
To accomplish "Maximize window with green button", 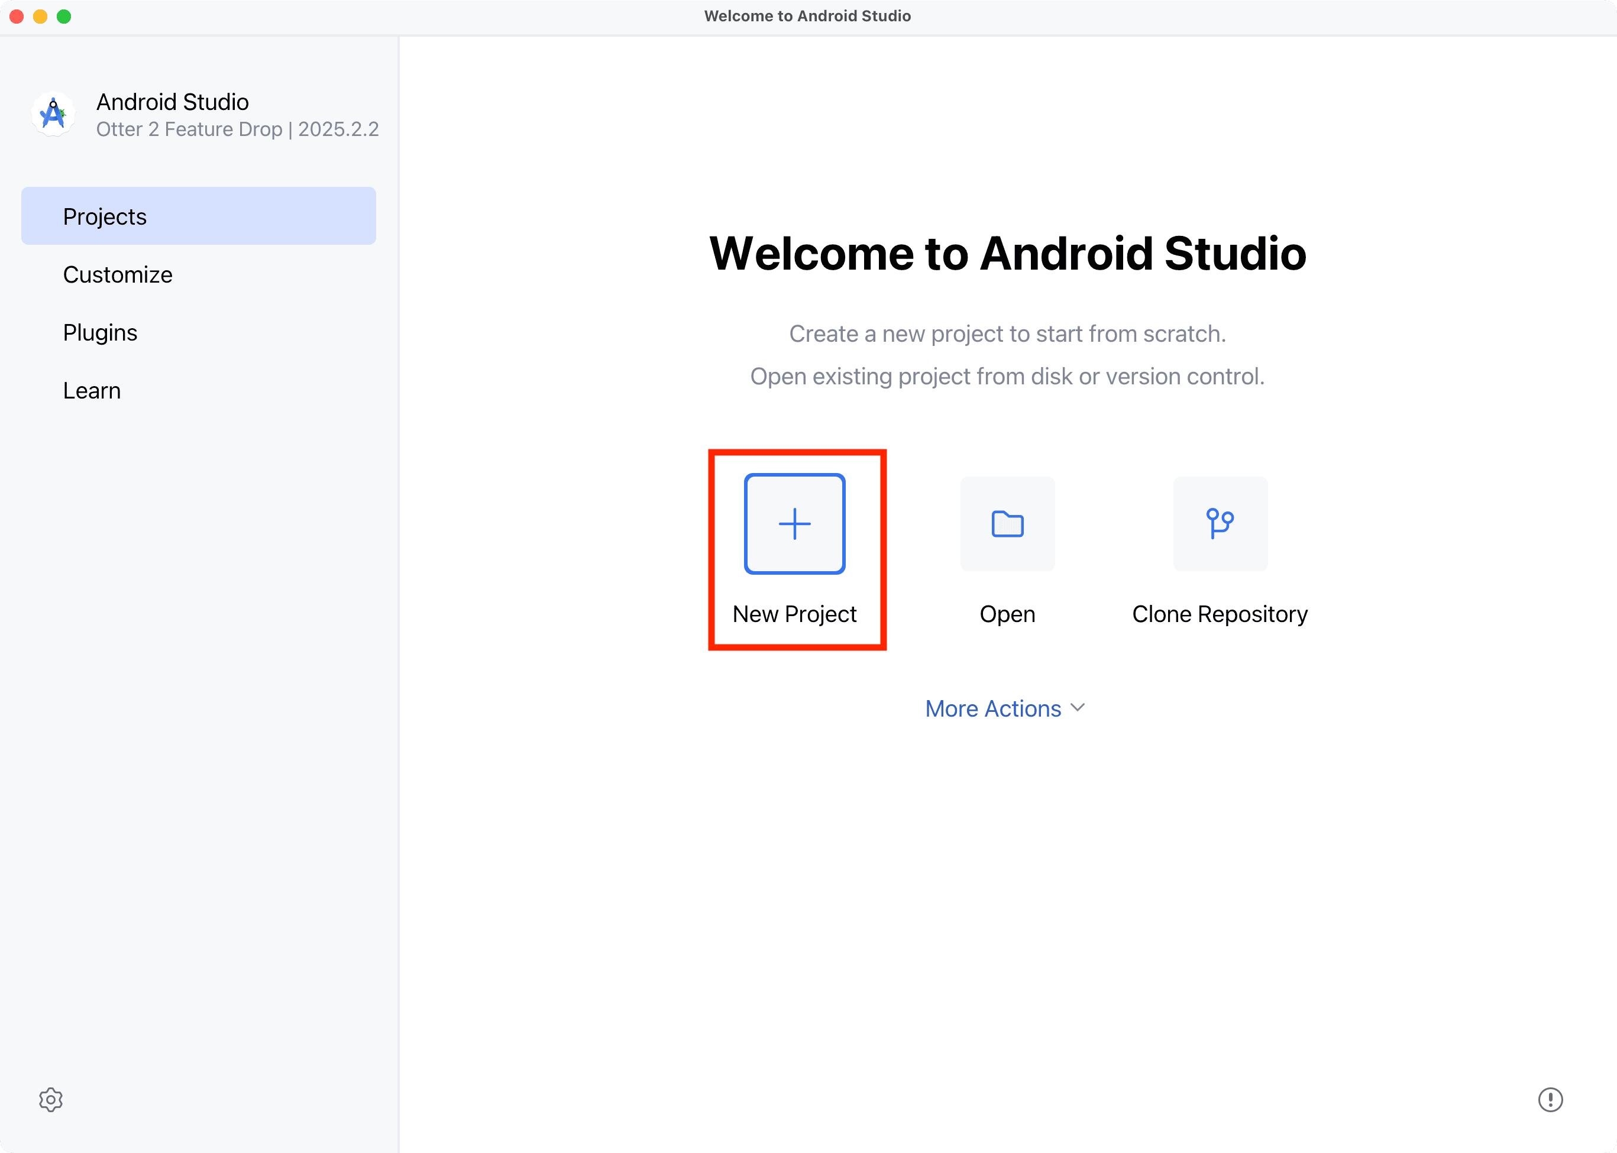I will click(x=64, y=17).
